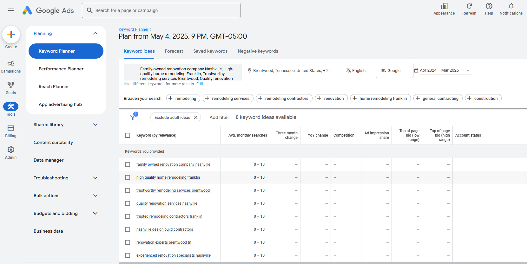View Notifications bell icon
Viewport: 527px width, 264px height.
coord(511,9)
